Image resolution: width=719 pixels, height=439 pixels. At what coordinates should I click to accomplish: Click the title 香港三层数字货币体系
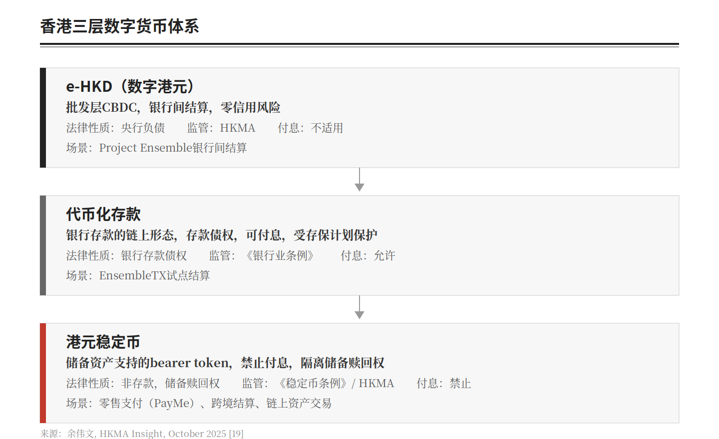point(119,26)
